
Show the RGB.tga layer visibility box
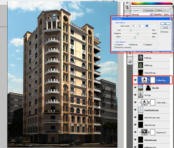[135, 58]
